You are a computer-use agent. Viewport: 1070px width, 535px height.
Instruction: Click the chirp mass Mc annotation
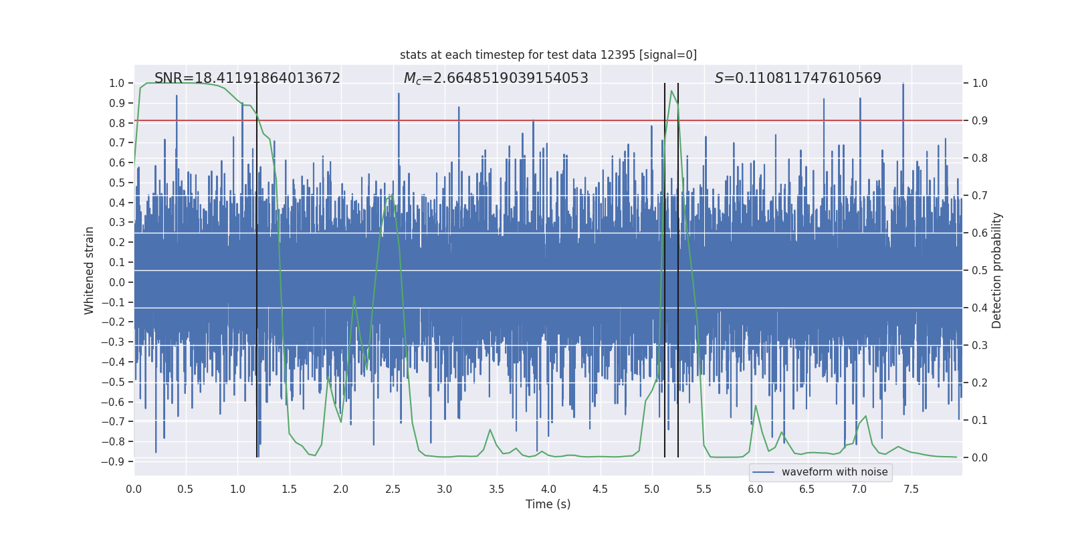[496, 78]
